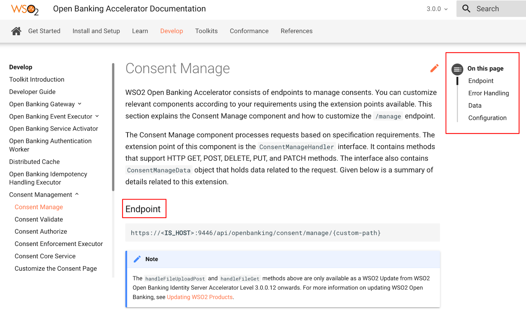
Task: Open the Toolkits menu
Action: pos(206,31)
